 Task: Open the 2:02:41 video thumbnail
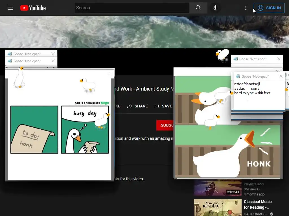[218, 188]
